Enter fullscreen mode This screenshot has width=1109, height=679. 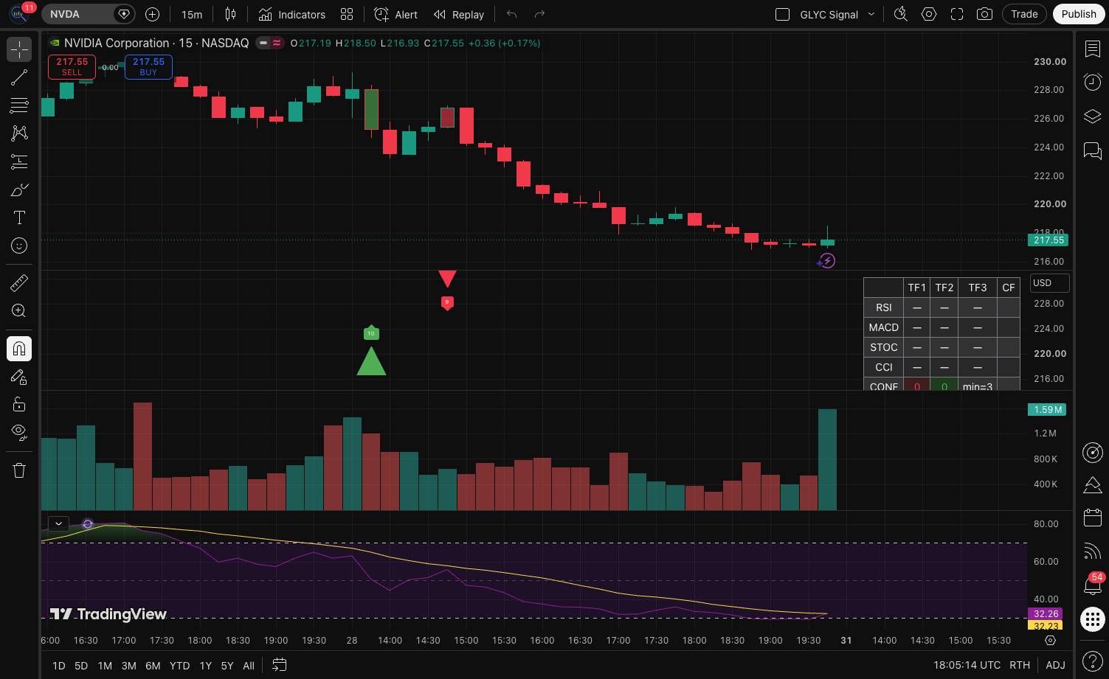[957, 14]
